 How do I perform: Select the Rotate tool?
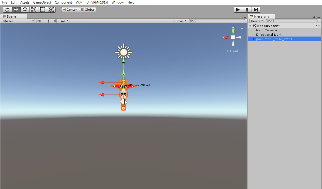25,10
